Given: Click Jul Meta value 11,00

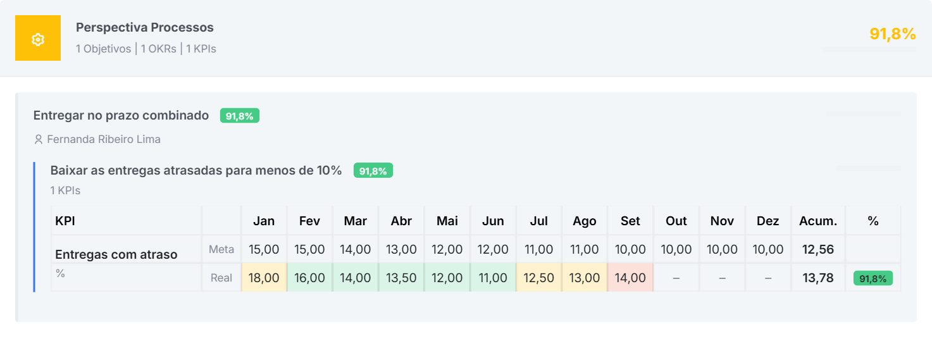Looking at the screenshot, I should pyautogui.click(x=539, y=249).
